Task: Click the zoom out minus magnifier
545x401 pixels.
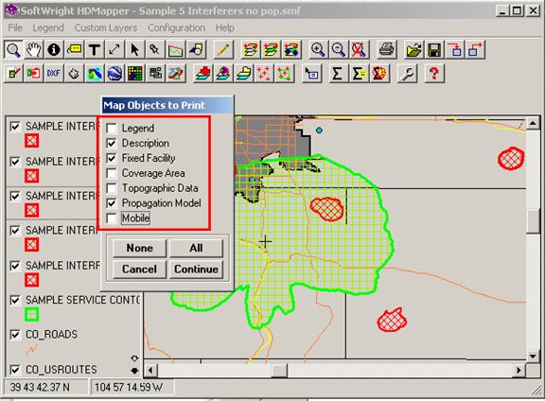Action: (x=338, y=50)
